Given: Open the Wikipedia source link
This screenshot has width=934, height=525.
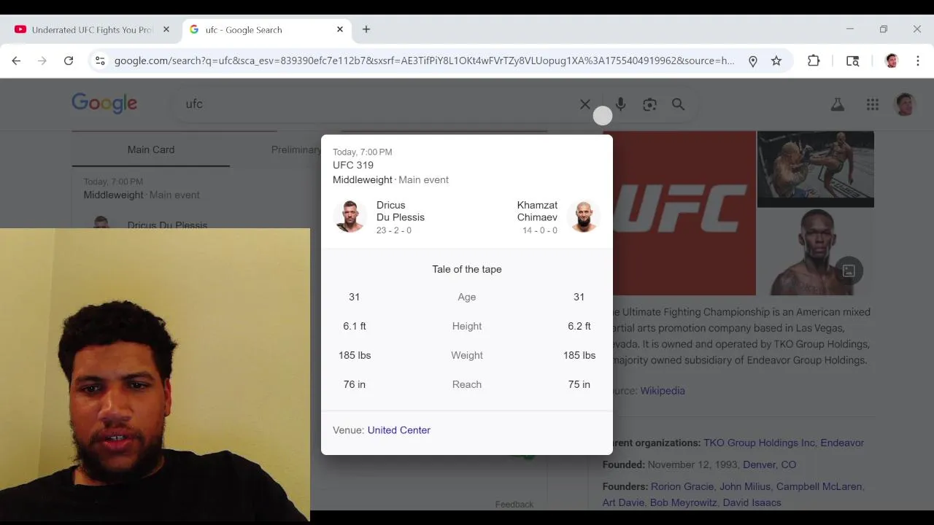Looking at the screenshot, I should pyautogui.click(x=663, y=391).
